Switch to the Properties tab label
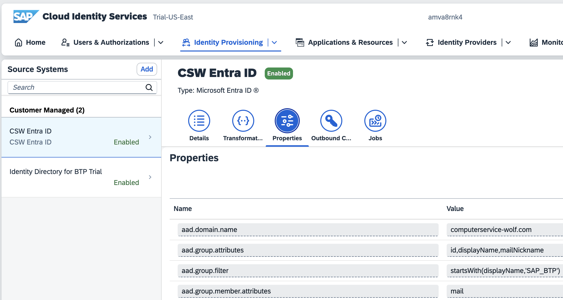This screenshot has width=563, height=300. pyautogui.click(x=287, y=138)
